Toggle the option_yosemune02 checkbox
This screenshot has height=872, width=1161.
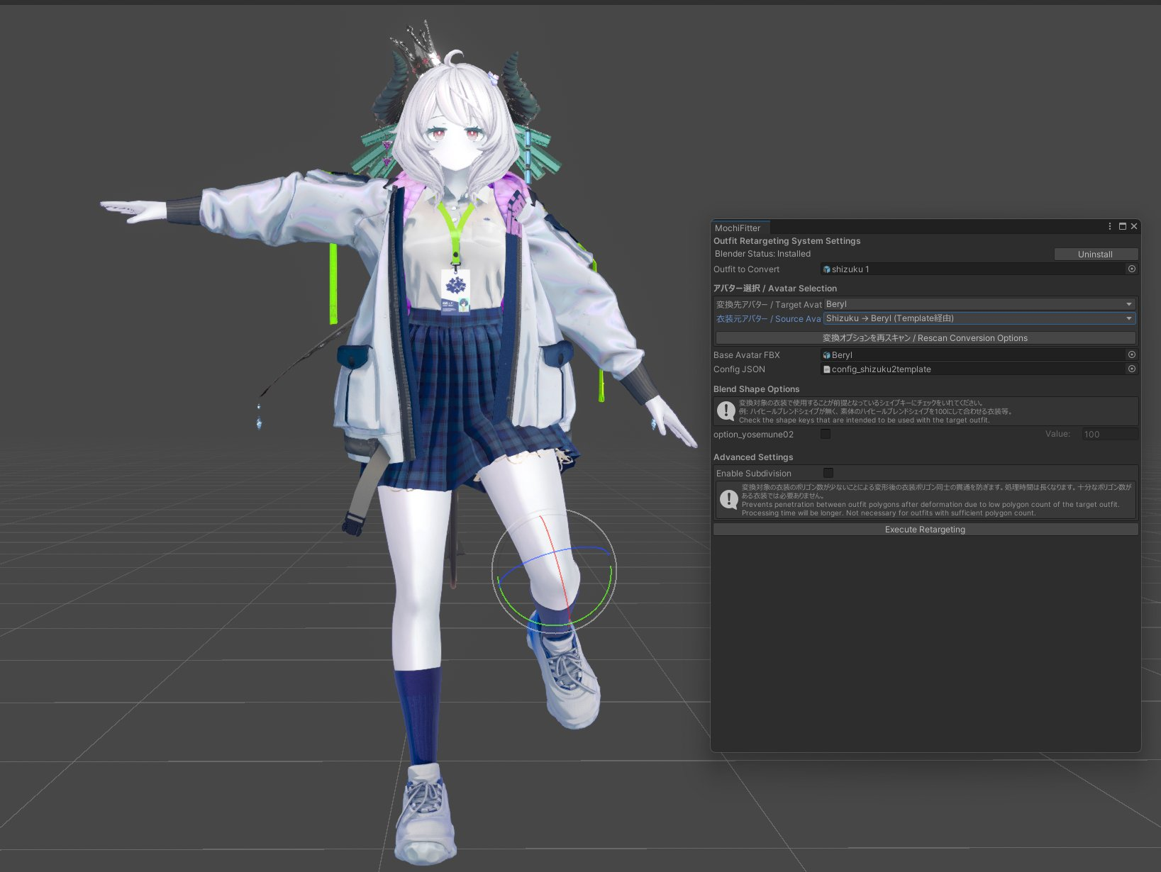coord(826,434)
